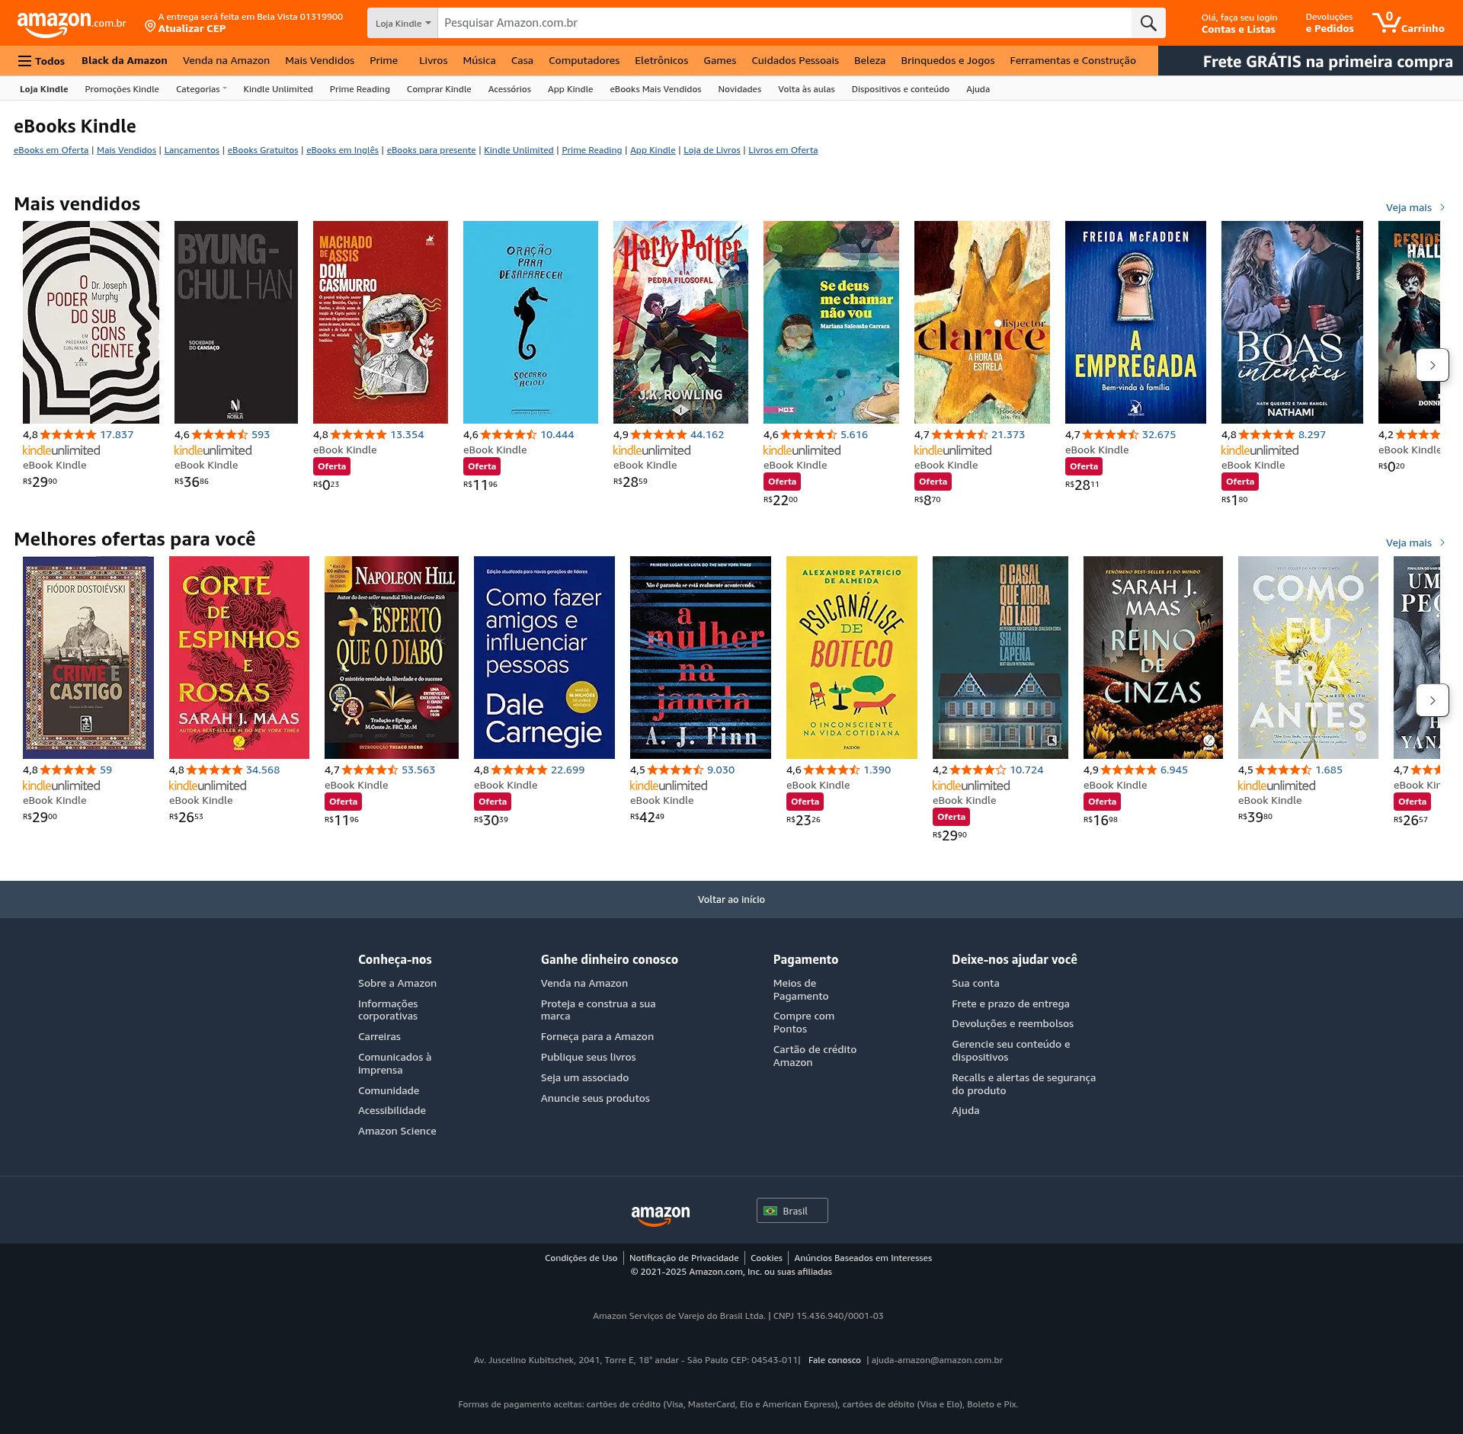The height and width of the screenshot is (1434, 1463).
Task: Open the Ajuda item in Kindle sub-nav
Action: pyautogui.click(x=978, y=89)
